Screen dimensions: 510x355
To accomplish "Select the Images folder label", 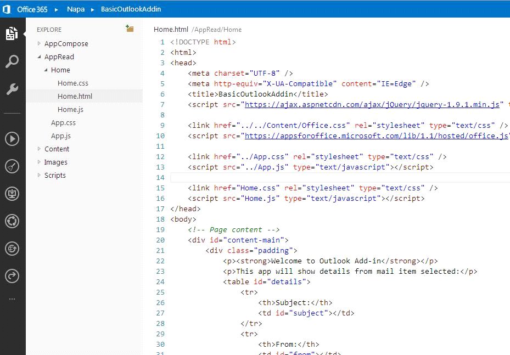I will 56,162.
